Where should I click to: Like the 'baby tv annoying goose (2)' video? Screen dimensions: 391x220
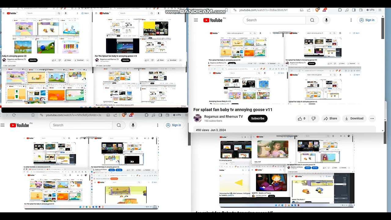tap(53, 60)
